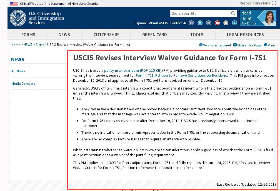Select the LEGAL RESOURCES menu
280x191 pixels.
pyautogui.click(x=245, y=35)
